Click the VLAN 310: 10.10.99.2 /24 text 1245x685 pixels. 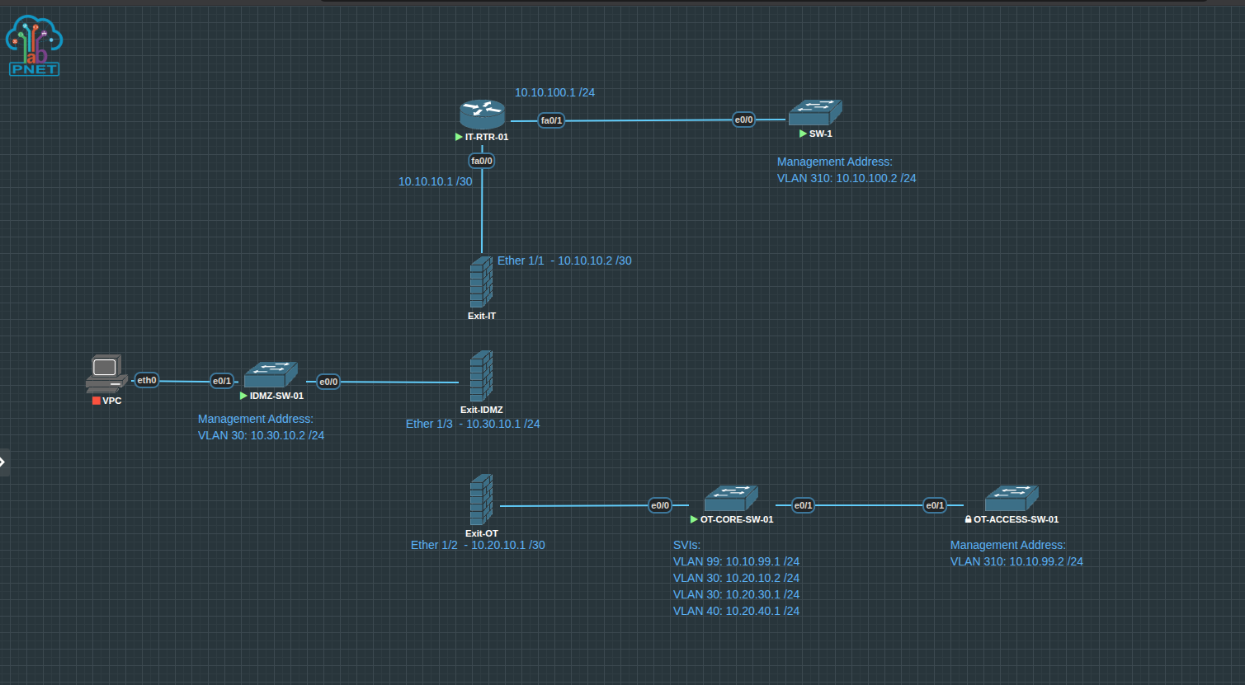(x=1016, y=561)
